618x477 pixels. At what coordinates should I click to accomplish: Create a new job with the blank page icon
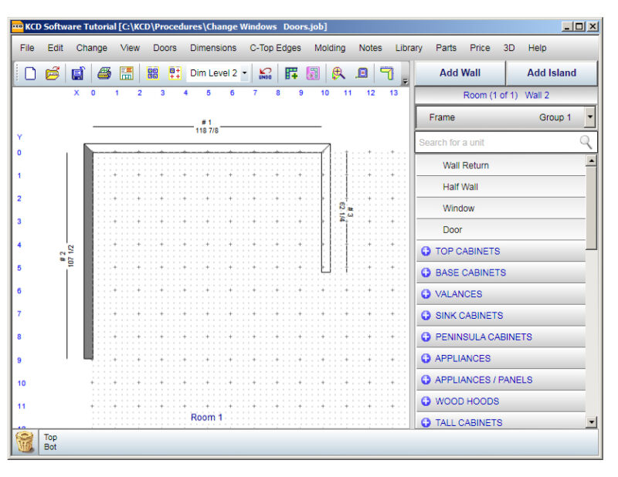(x=30, y=73)
